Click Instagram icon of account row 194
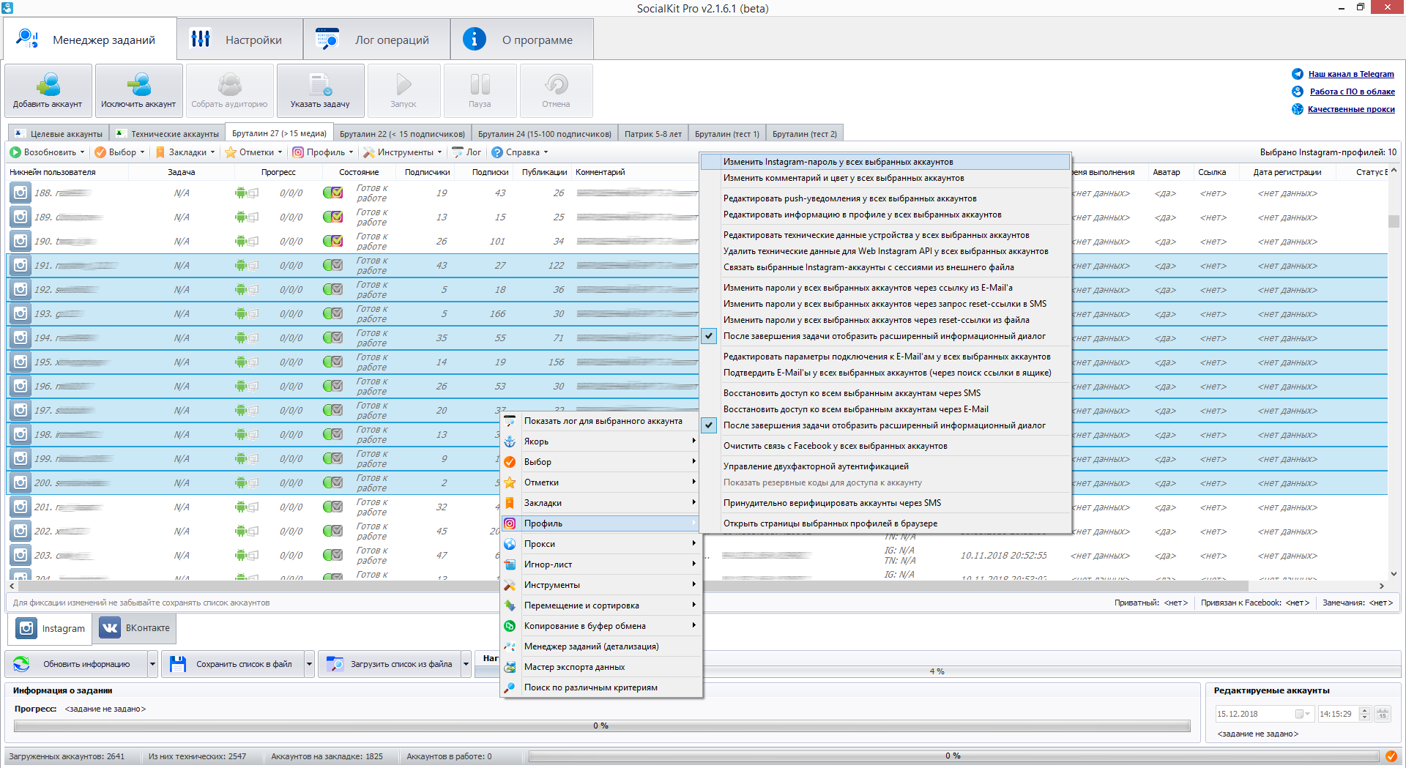The height and width of the screenshot is (768, 1406). [x=21, y=338]
